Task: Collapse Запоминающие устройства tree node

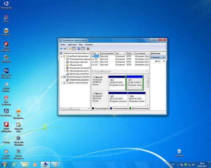Action: [x=62, y=77]
